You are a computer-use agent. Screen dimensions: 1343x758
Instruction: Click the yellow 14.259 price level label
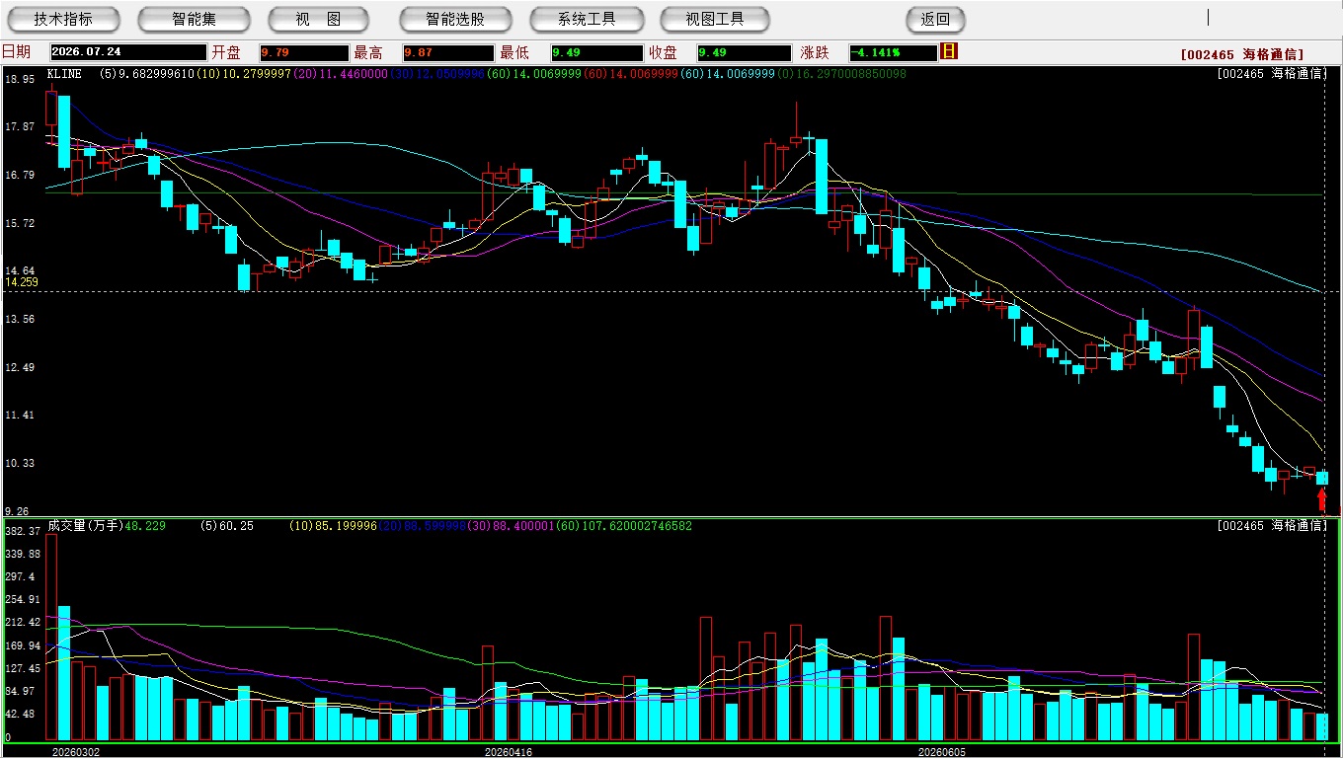[x=22, y=282]
